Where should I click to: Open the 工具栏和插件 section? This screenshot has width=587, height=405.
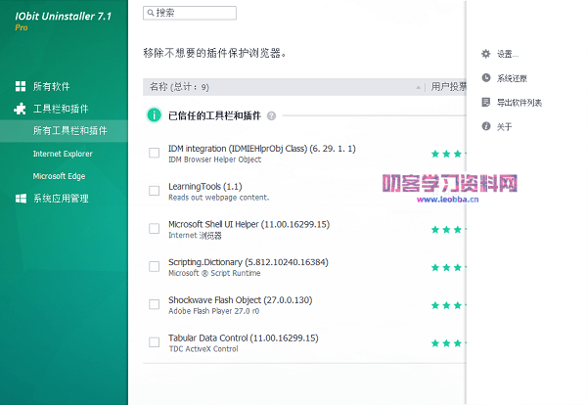(x=61, y=109)
